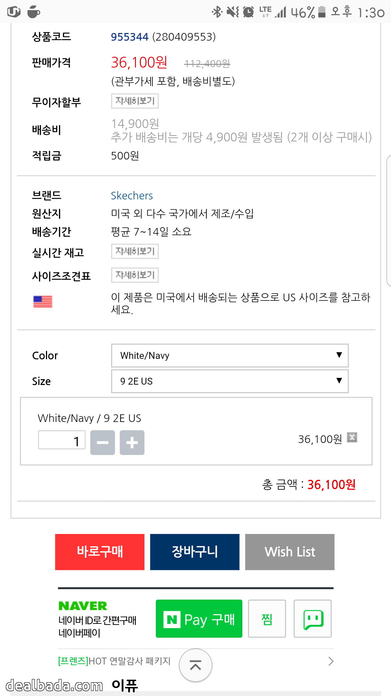Tap the scroll-to-top arrow button
391x696 pixels.
pos(195,665)
